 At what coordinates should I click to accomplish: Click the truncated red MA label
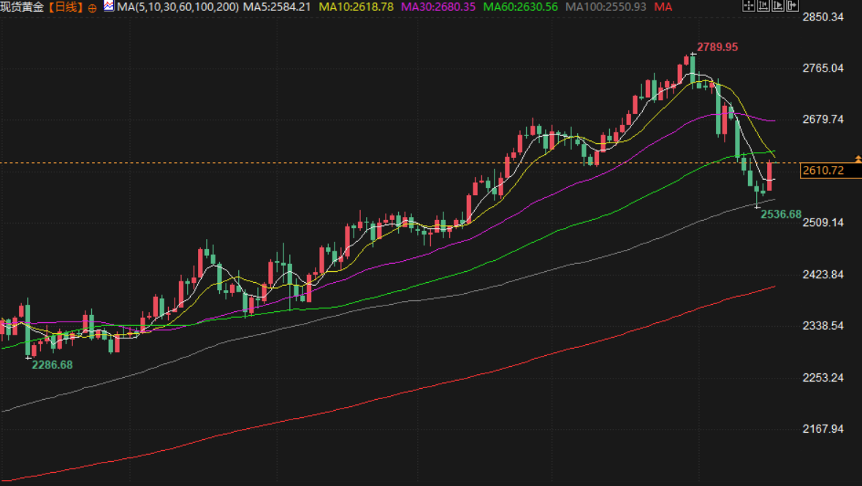pyautogui.click(x=663, y=7)
